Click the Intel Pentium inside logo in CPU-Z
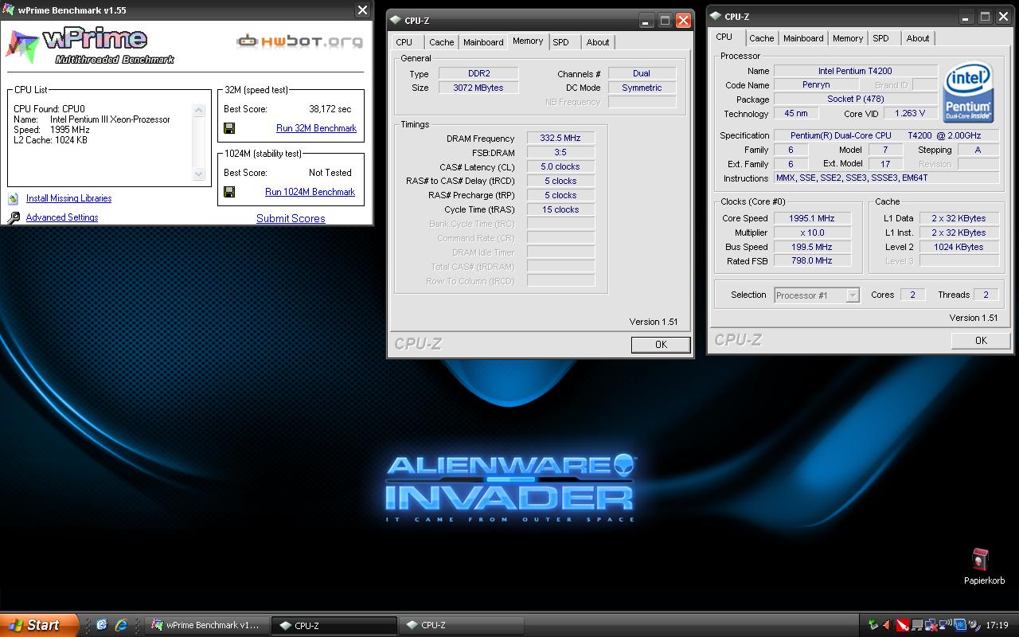Viewport: 1019px width, 637px height. point(968,92)
